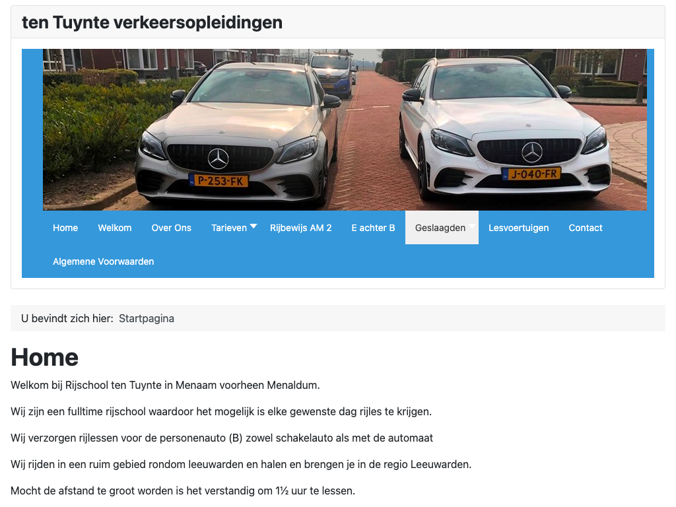Navigate to E achter B
The height and width of the screenshot is (507, 676).
373,228
